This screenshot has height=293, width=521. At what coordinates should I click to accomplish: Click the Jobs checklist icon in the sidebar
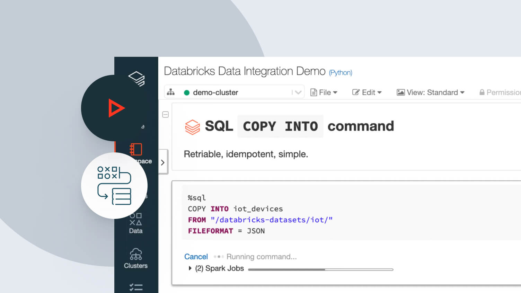tap(136, 287)
